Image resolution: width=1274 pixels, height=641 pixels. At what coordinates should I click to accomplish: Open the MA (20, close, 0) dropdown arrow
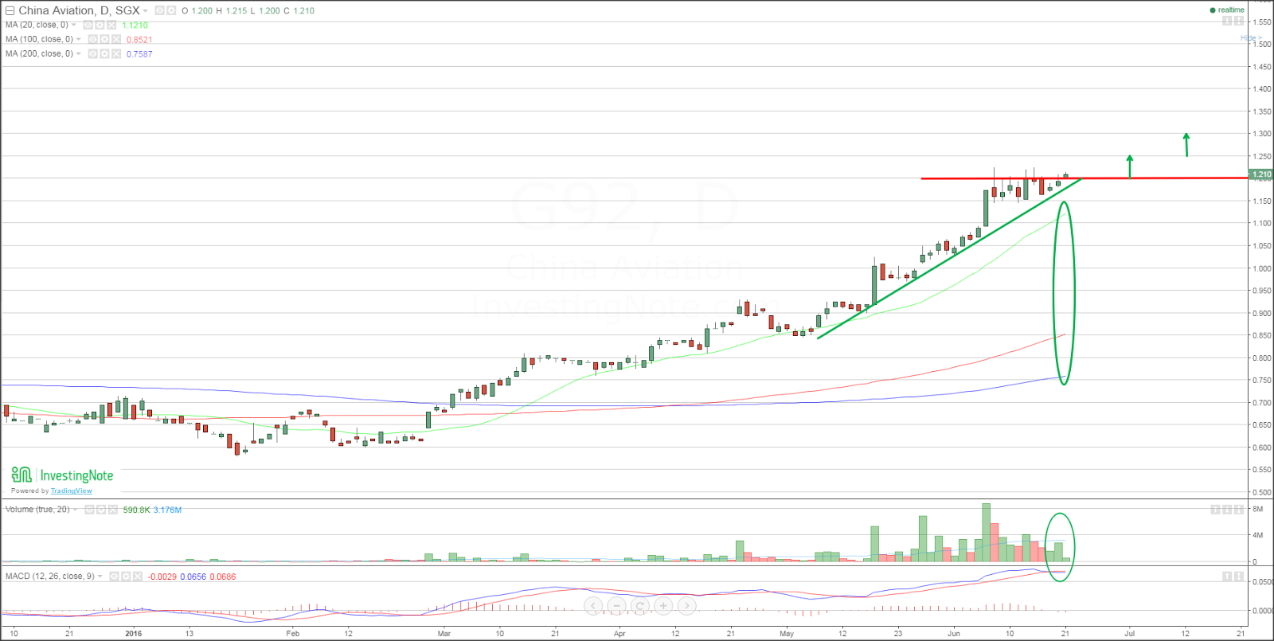tap(74, 25)
